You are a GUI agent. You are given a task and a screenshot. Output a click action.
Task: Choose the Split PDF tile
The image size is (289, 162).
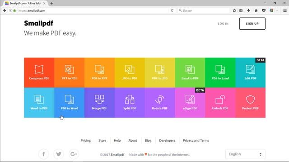[130, 103]
